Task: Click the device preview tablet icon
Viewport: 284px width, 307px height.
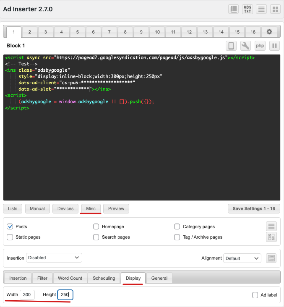Action: [231, 46]
